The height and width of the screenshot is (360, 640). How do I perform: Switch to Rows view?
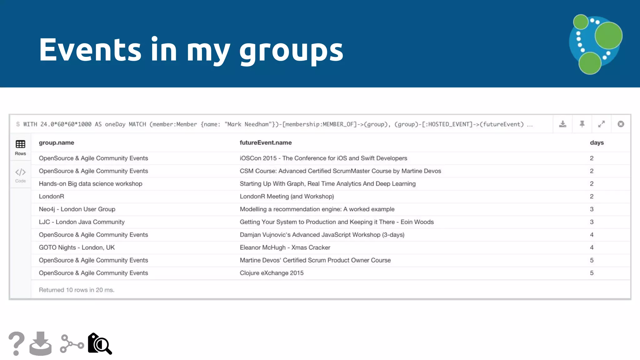click(20, 147)
